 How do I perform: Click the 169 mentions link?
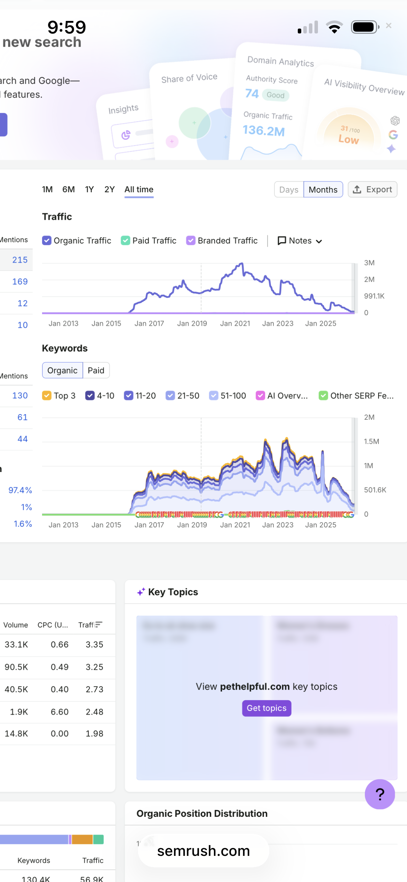tap(20, 281)
